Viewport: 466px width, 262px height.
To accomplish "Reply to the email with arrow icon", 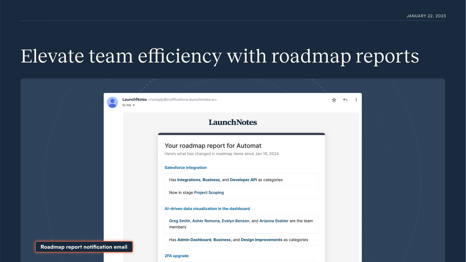I will click(x=345, y=100).
